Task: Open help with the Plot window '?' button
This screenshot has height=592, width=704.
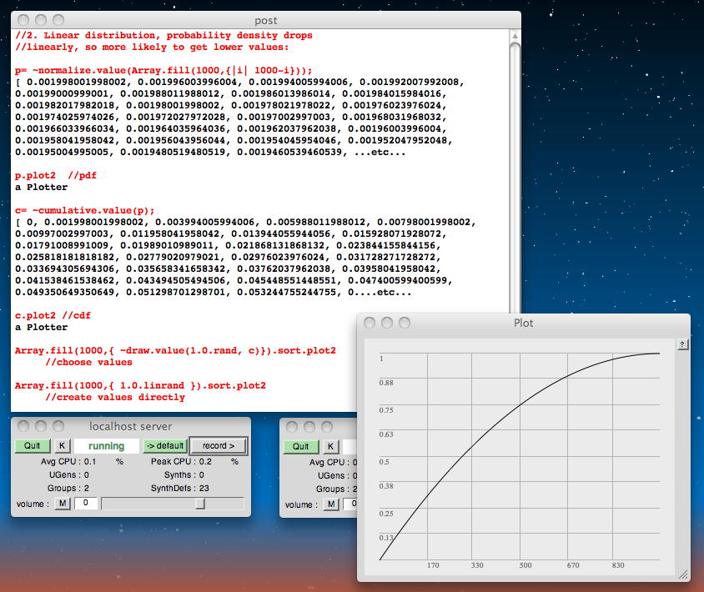Action: (682, 344)
